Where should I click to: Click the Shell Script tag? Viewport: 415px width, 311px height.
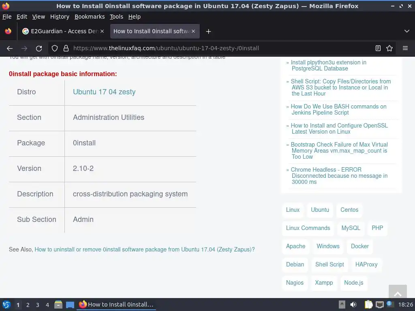tap(330, 264)
